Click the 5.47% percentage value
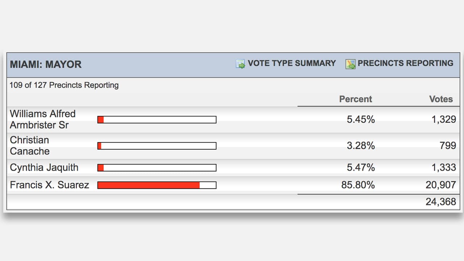 coord(361,167)
